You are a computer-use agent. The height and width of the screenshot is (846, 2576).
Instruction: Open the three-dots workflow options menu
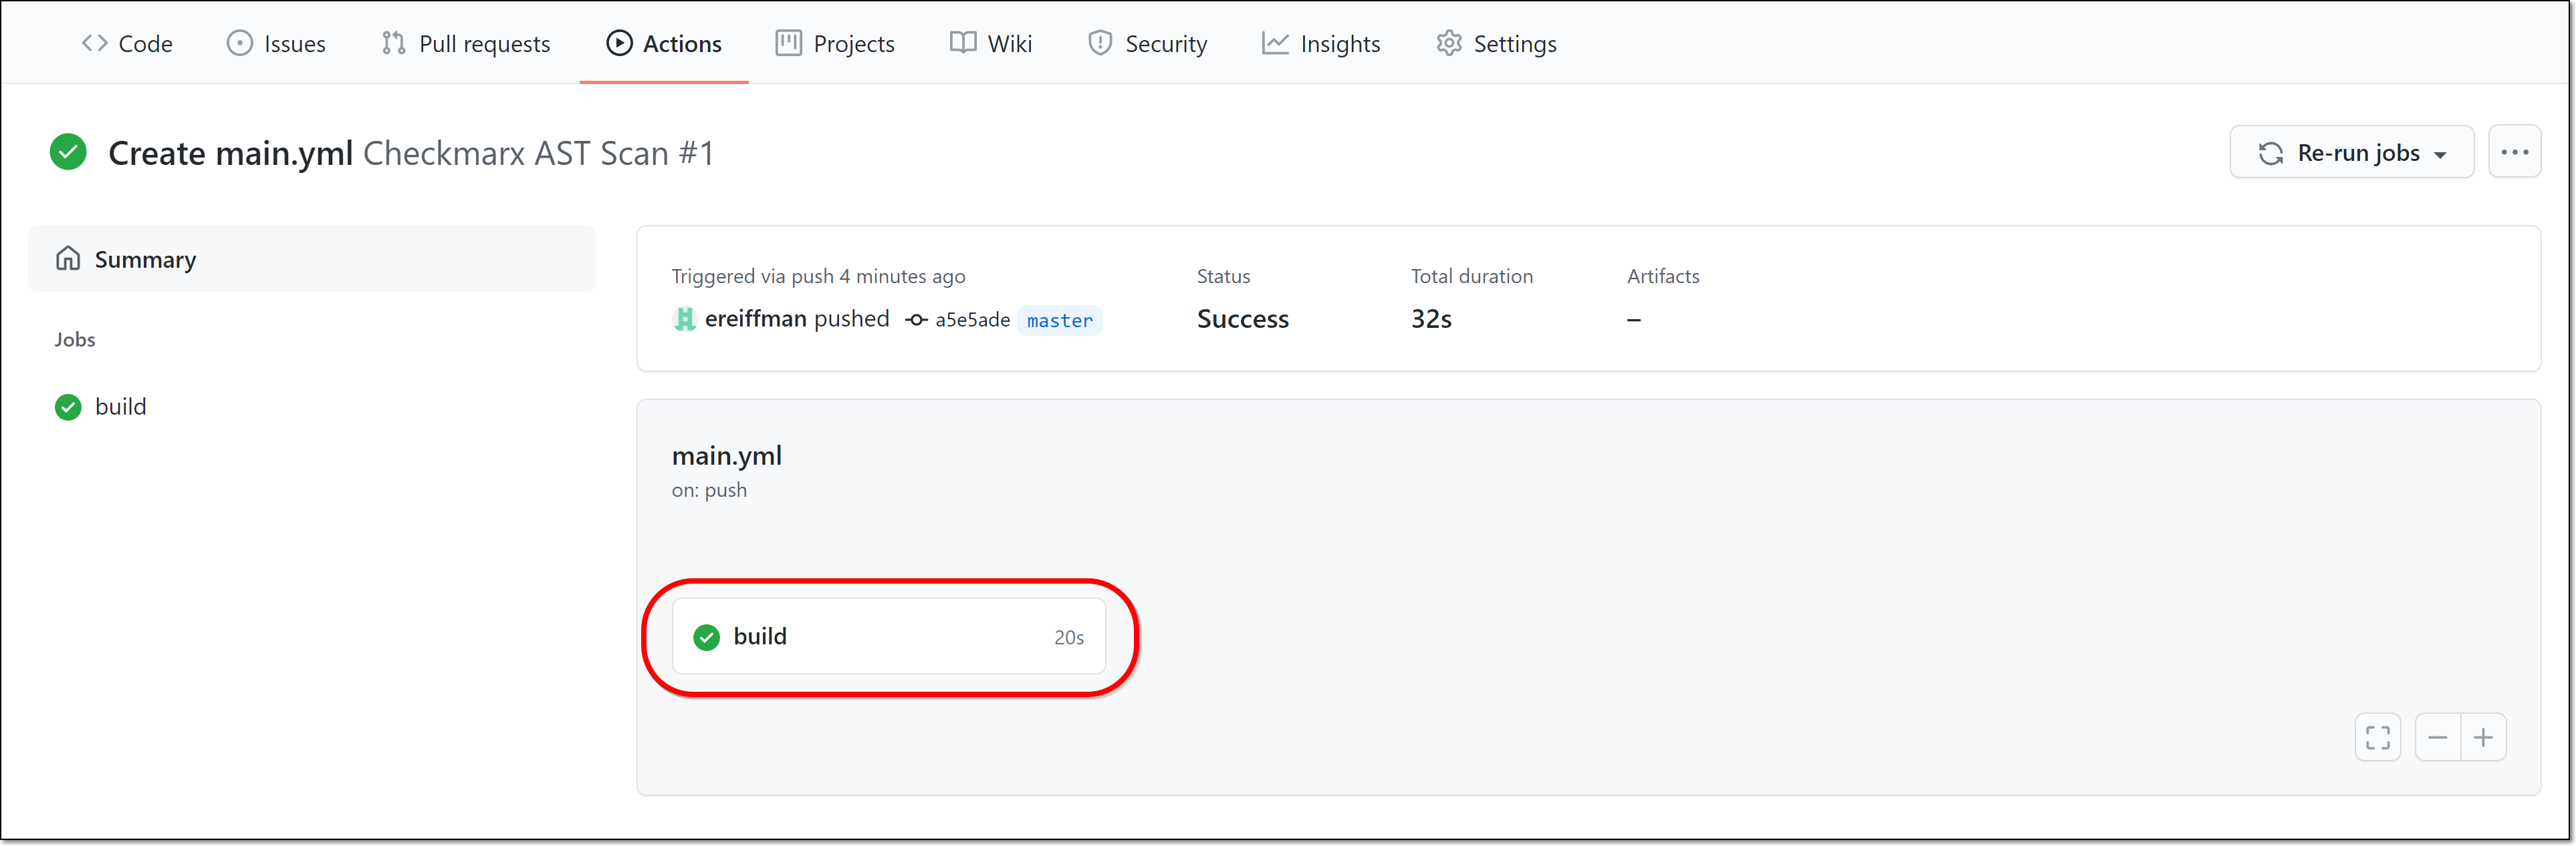tap(2514, 153)
